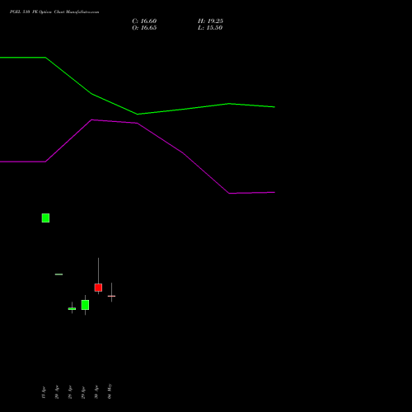Select the red candlestick on the chart
Viewport: 412px width, 412px height.
98,288
